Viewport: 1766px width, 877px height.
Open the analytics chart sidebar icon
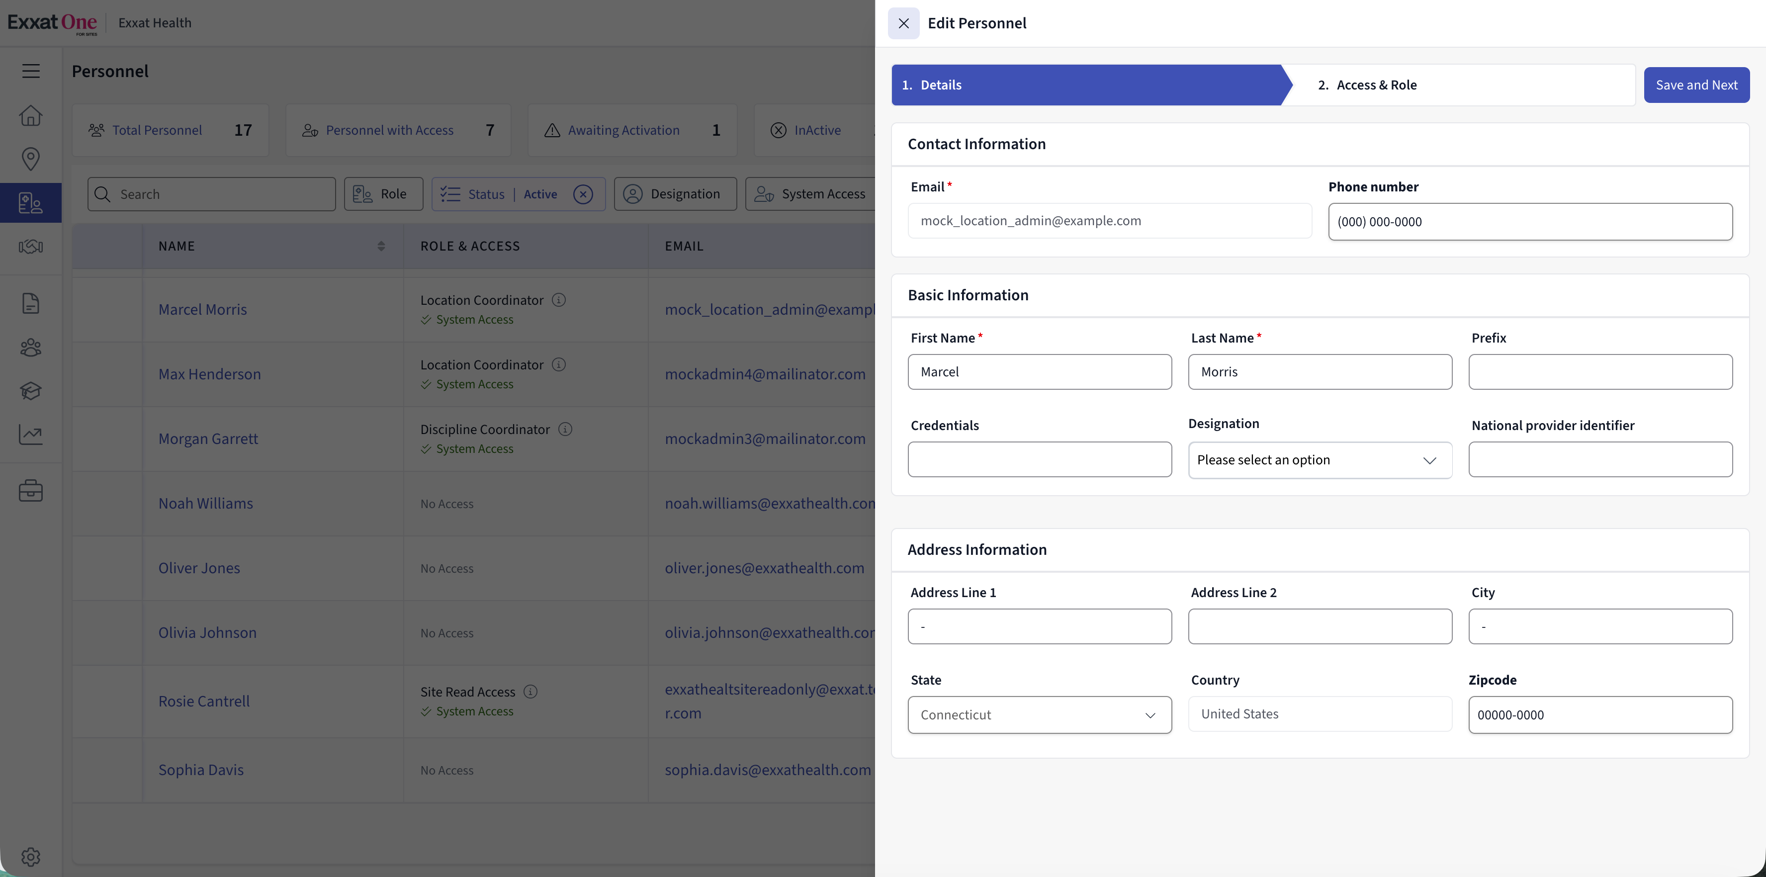pos(31,434)
